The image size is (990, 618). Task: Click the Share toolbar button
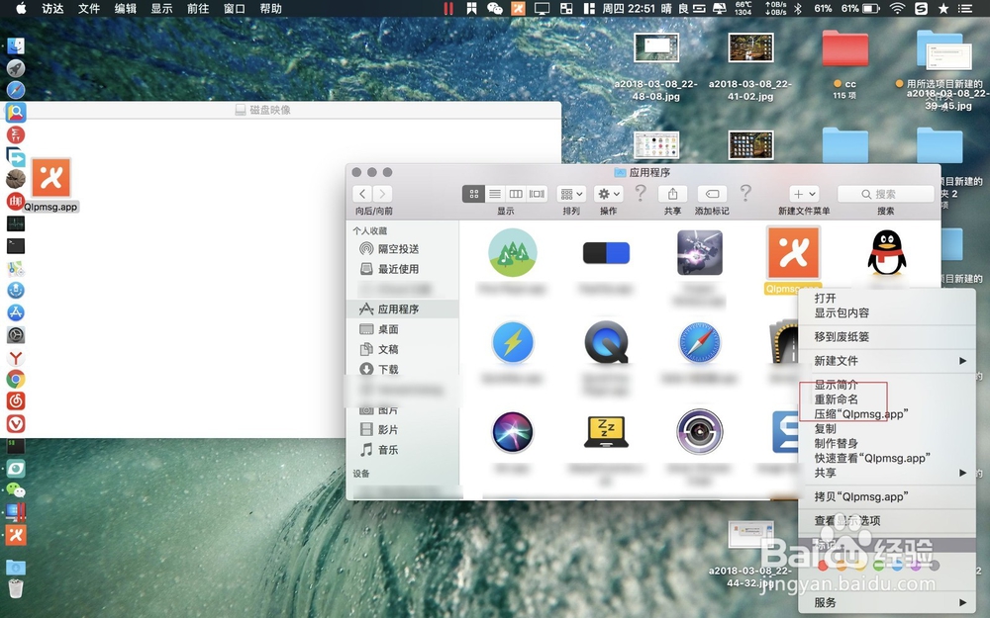672,194
